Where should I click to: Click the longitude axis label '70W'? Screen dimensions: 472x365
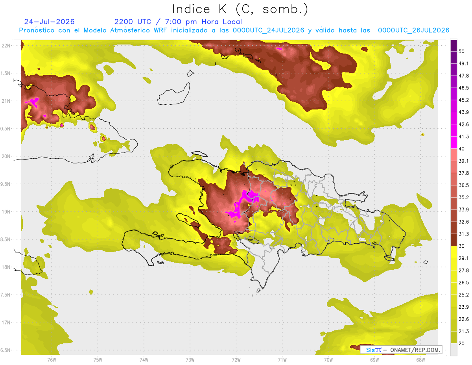(328, 359)
